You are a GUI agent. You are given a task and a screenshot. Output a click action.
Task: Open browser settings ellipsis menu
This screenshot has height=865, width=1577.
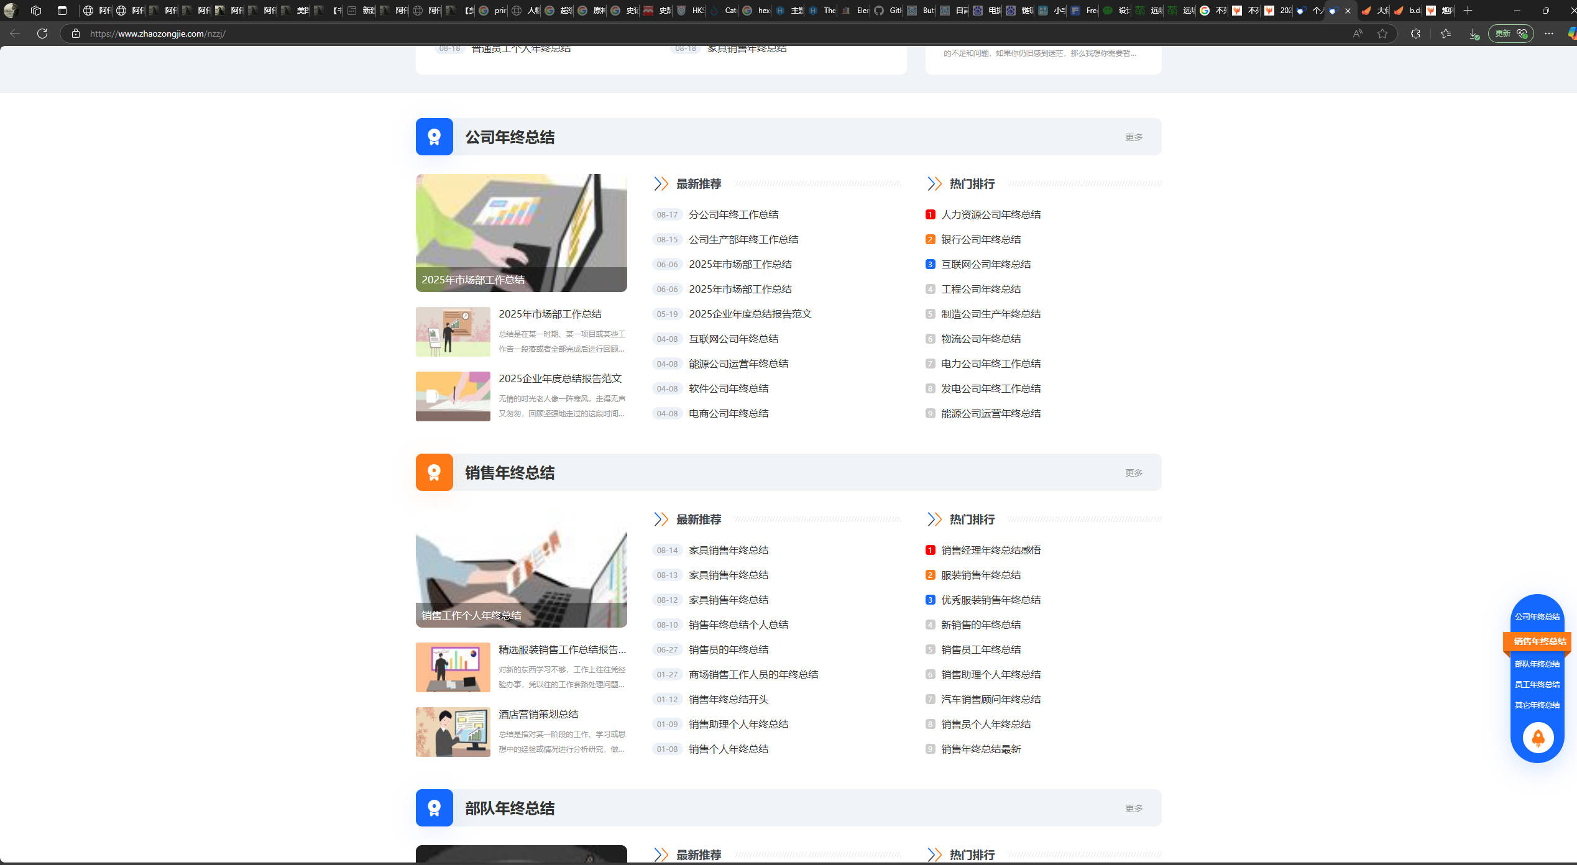[x=1548, y=34]
